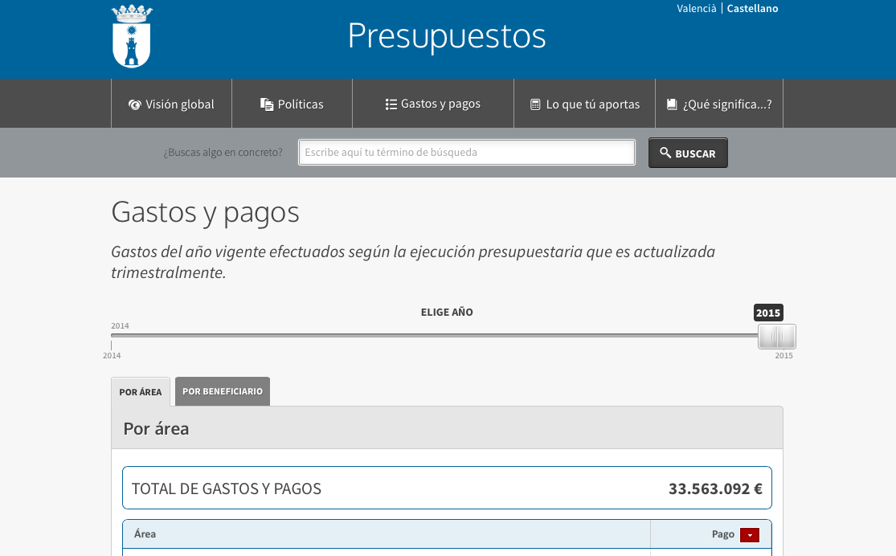Focus the search term input field
896x556 pixels.
click(466, 153)
